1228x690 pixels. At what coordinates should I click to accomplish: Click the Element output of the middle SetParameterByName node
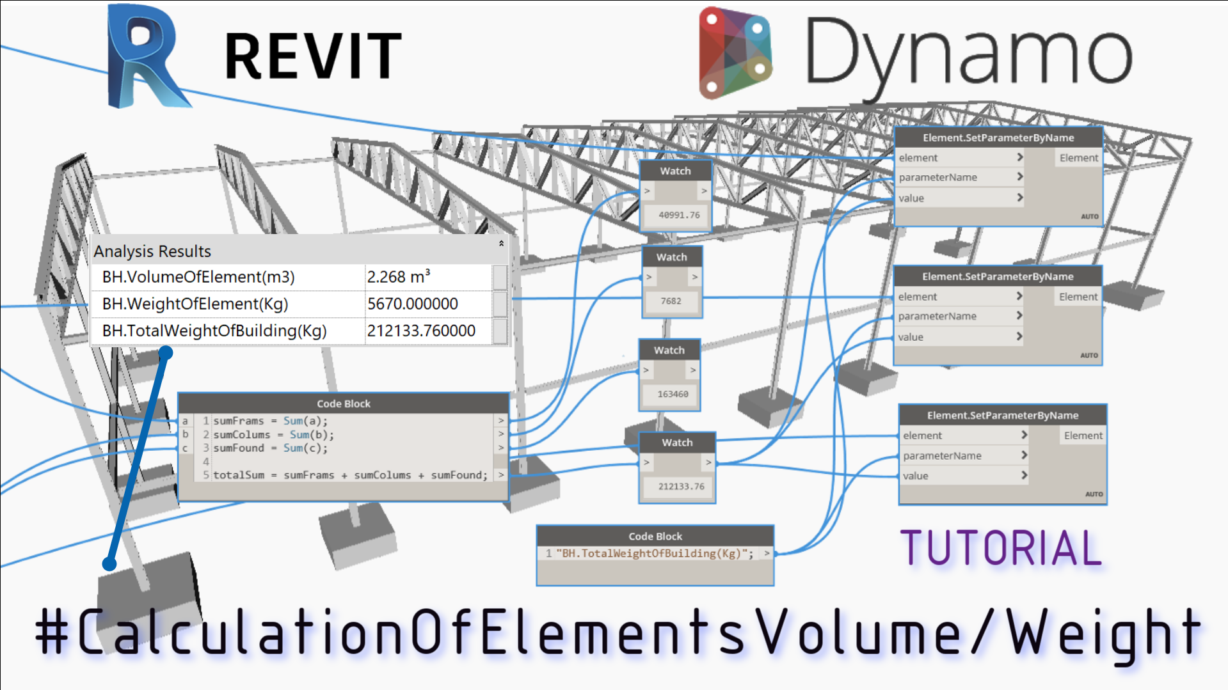point(1078,297)
